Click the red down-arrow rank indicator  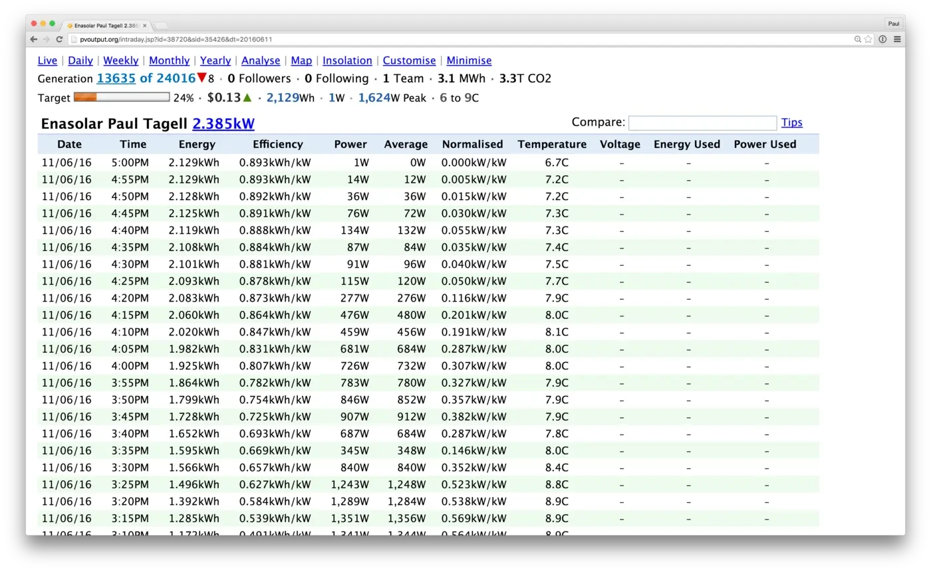tap(202, 78)
